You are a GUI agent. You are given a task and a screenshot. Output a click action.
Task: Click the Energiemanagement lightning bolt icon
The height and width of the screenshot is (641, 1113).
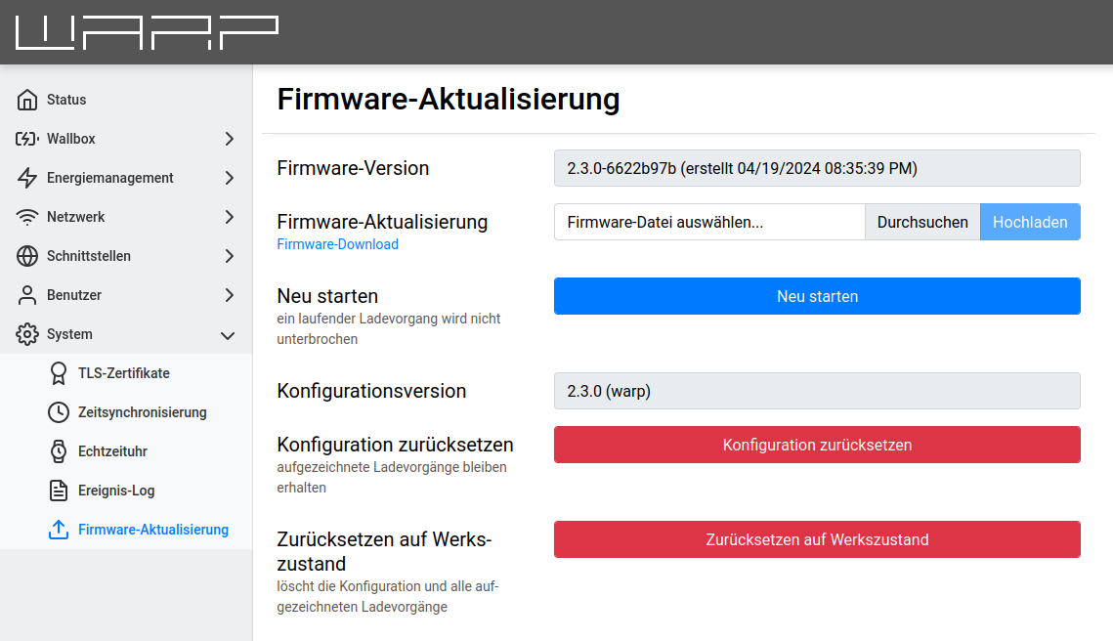pos(27,178)
